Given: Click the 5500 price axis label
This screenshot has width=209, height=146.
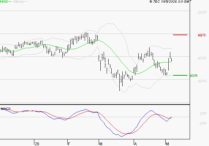Looking at the screenshot, I should (x=202, y=13).
